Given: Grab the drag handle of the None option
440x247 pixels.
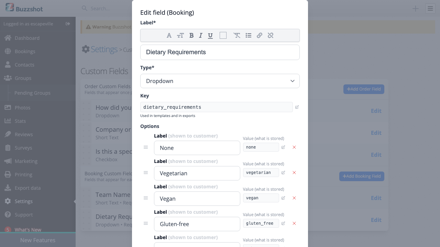Looking at the screenshot, I should coord(146,147).
